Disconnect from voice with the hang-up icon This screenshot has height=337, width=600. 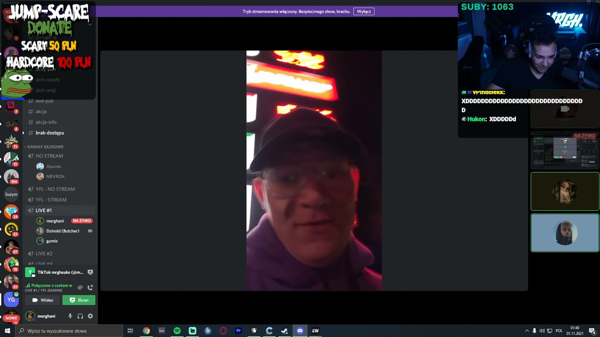(90, 287)
